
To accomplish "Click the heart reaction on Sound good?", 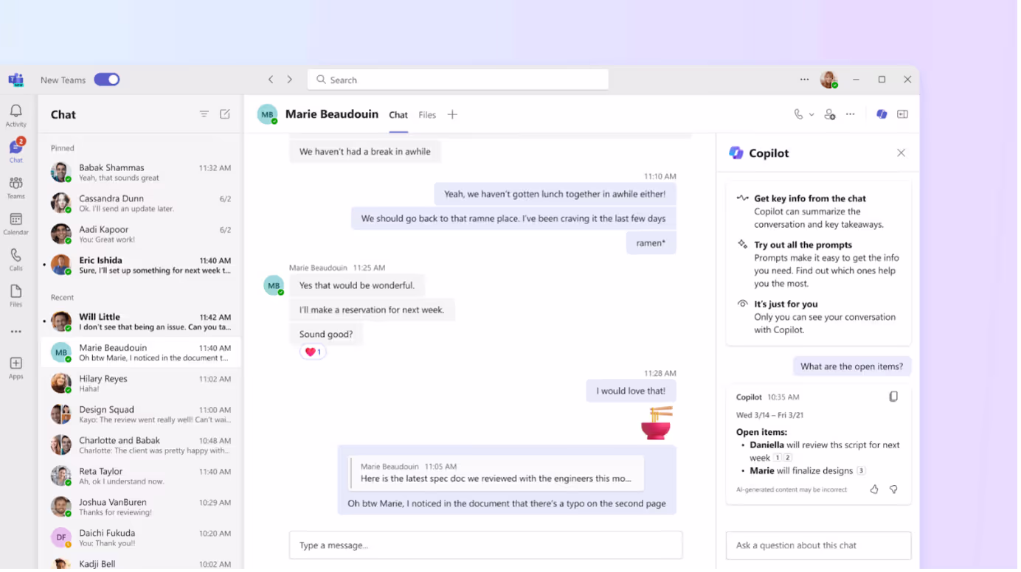I will pos(313,352).
